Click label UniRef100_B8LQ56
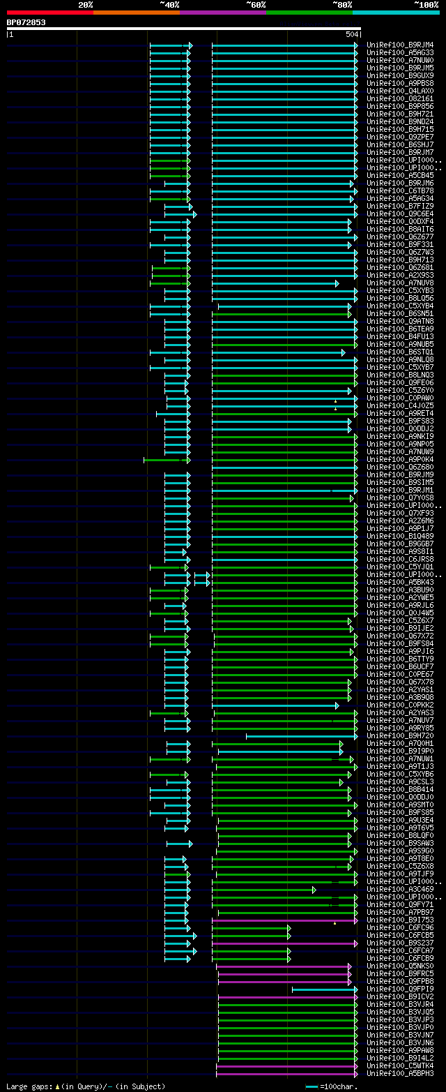The width and height of the screenshot is (446, 1092). [400, 298]
